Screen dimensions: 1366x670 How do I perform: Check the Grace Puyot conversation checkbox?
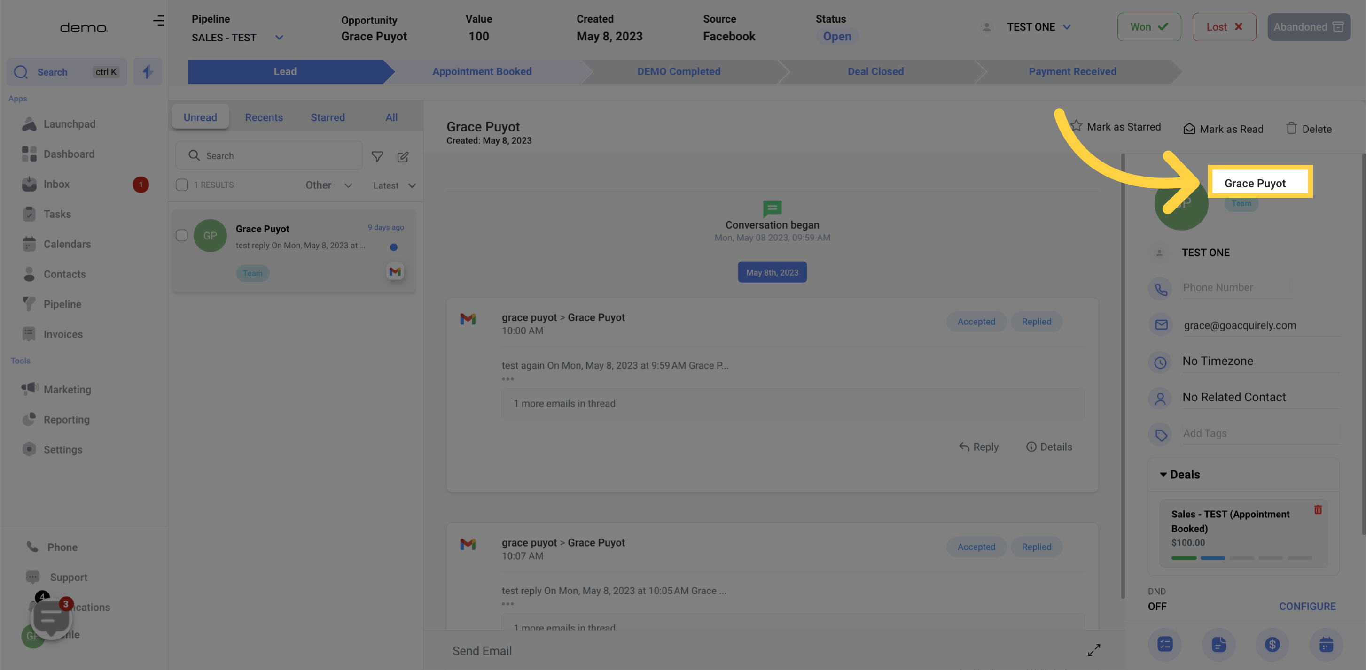[x=182, y=235]
